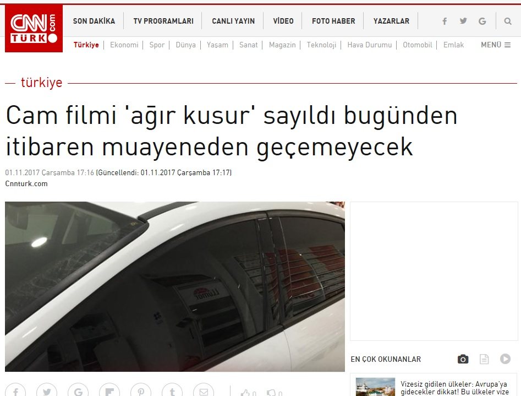Screen dimensions: 521x396
Task: Open the search icon in header
Action: [507, 21]
